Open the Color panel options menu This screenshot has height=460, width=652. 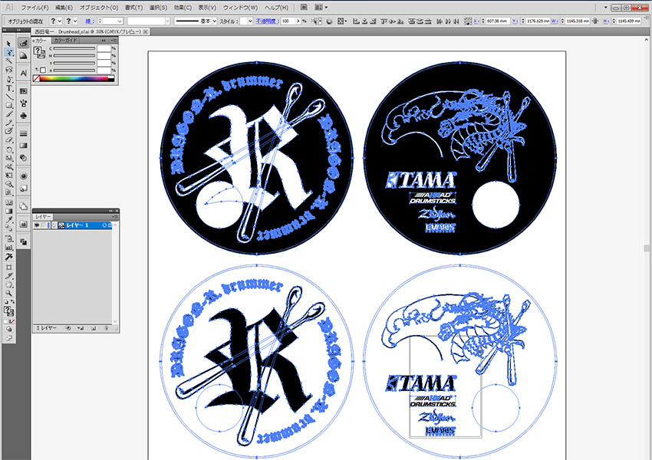(114, 41)
